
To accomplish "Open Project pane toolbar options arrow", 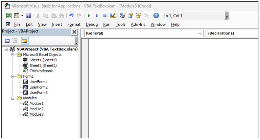I will [x=77, y=41].
